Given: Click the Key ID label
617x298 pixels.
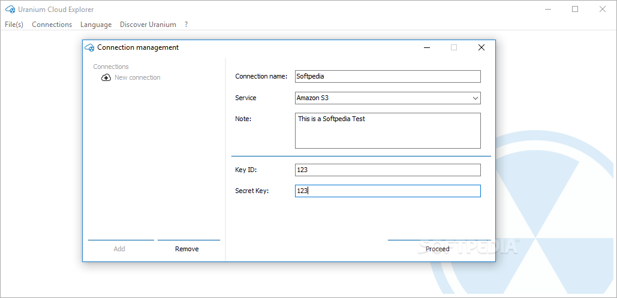Looking at the screenshot, I should 246,170.
